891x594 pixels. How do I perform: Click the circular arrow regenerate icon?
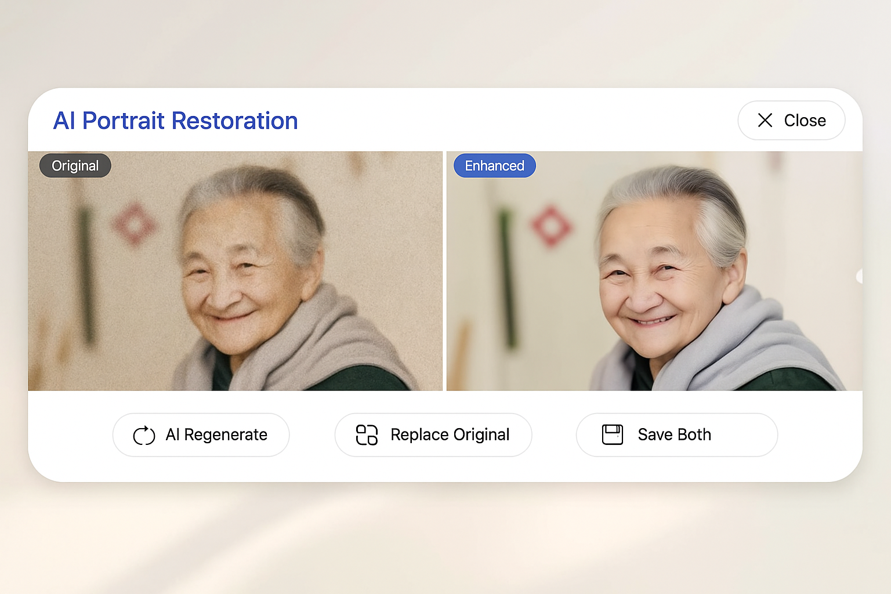click(144, 435)
